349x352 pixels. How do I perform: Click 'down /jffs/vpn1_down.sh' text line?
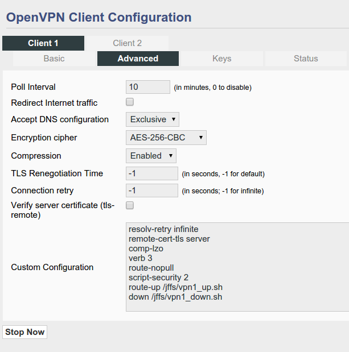pos(175,297)
